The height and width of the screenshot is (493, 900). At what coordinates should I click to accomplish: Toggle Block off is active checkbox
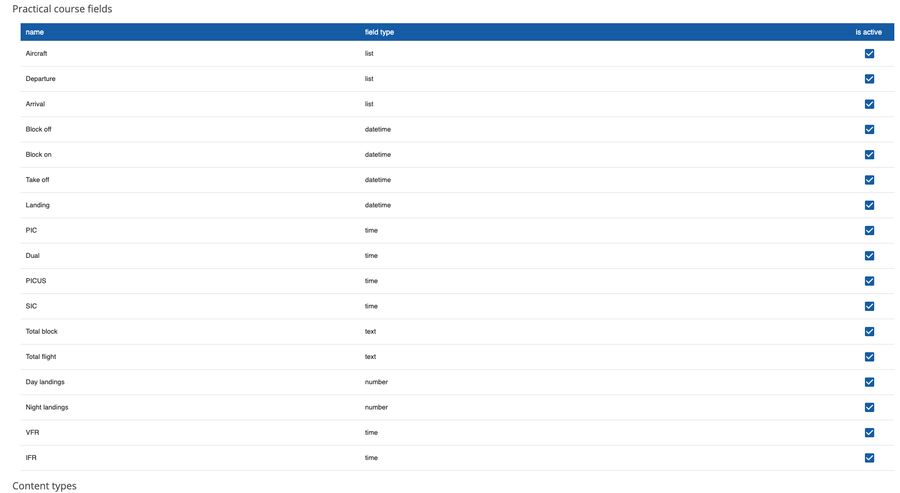tap(869, 129)
